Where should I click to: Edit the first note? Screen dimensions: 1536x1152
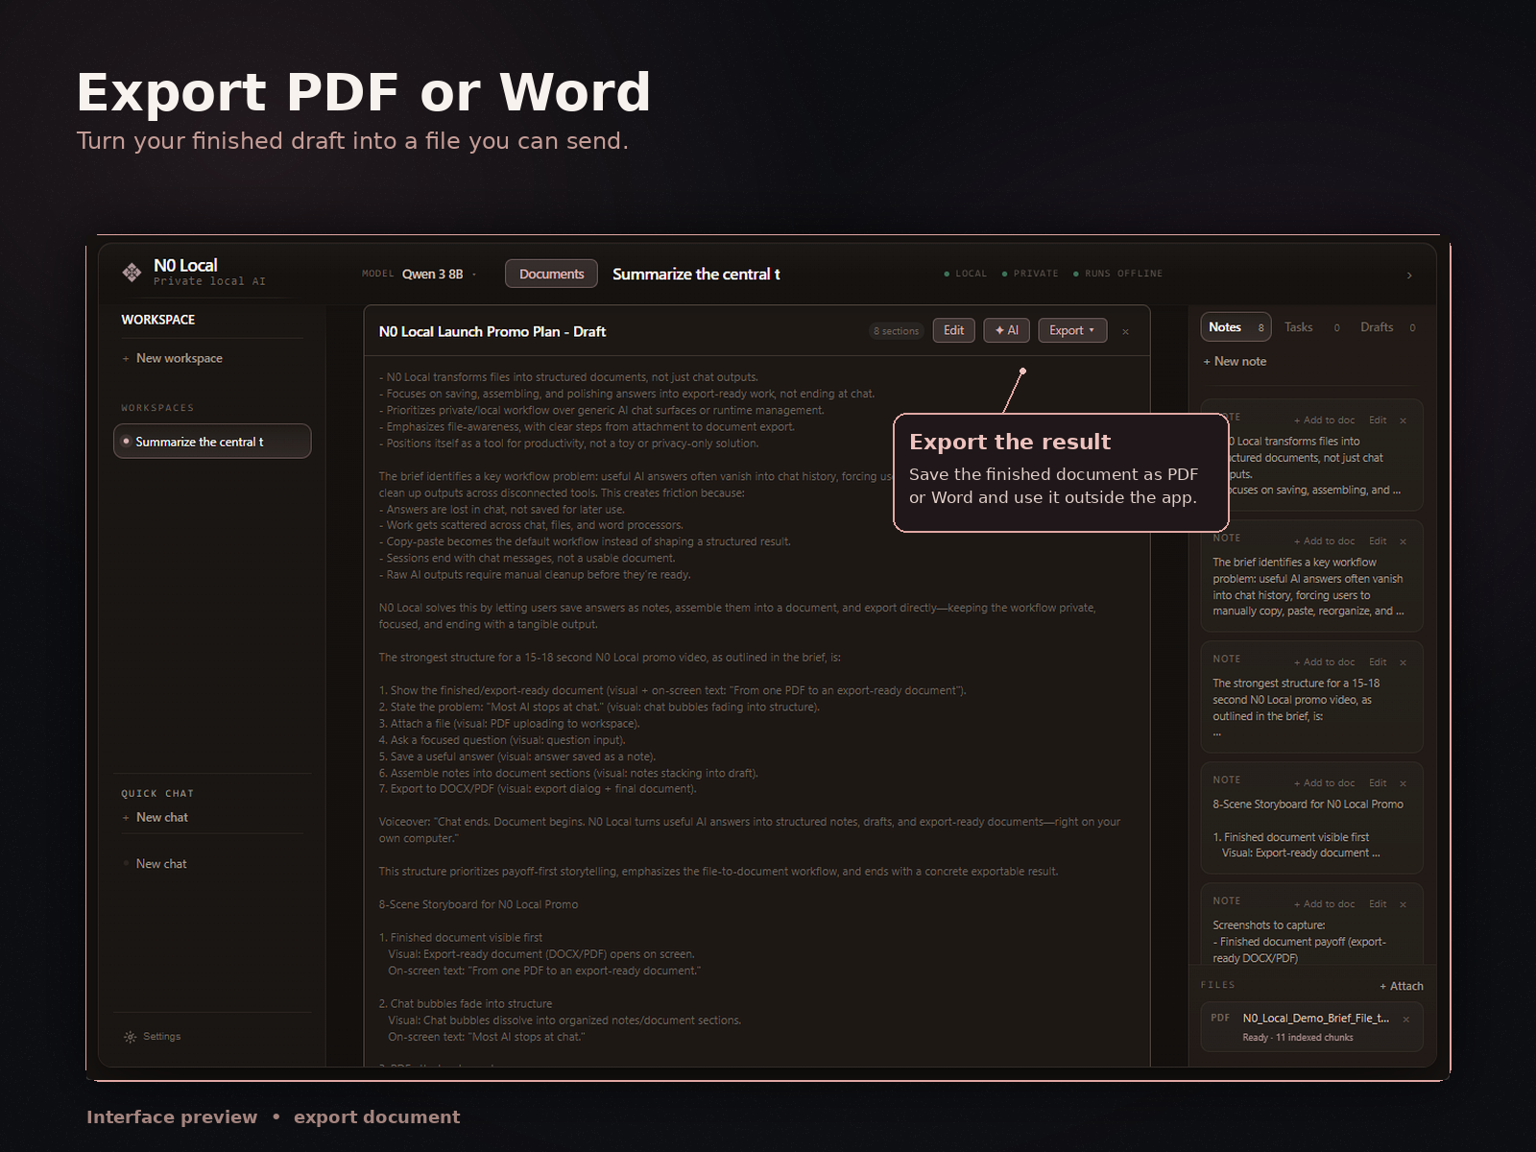click(x=1378, y=420)
